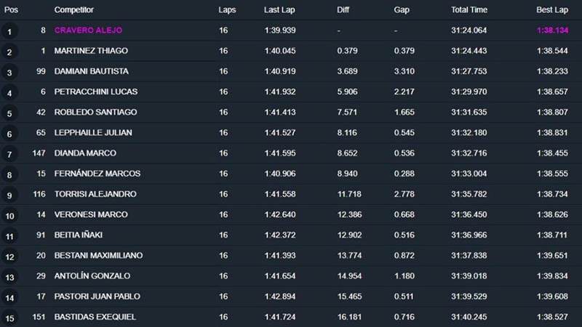
Task: Select the Last Lap column header
Action: (x=279, y=10)
